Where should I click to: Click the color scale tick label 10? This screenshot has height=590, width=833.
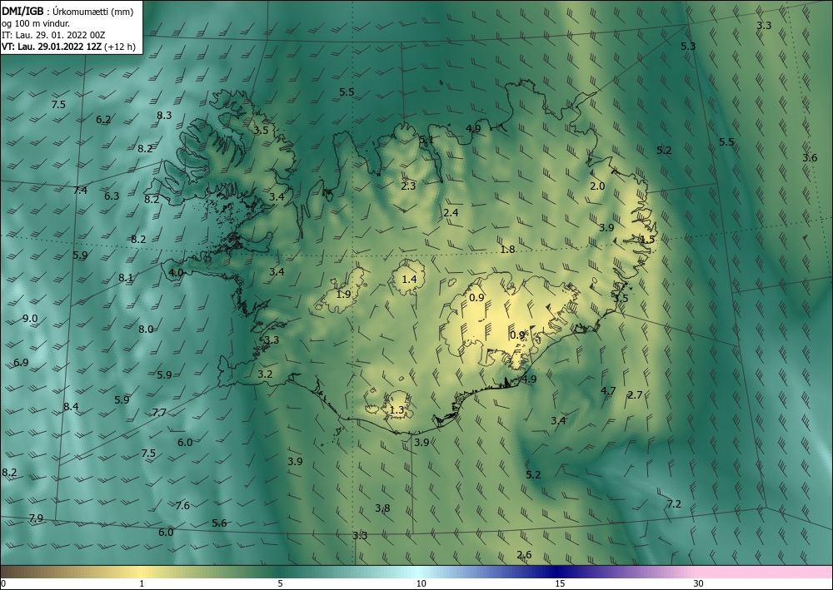point(421,583)
